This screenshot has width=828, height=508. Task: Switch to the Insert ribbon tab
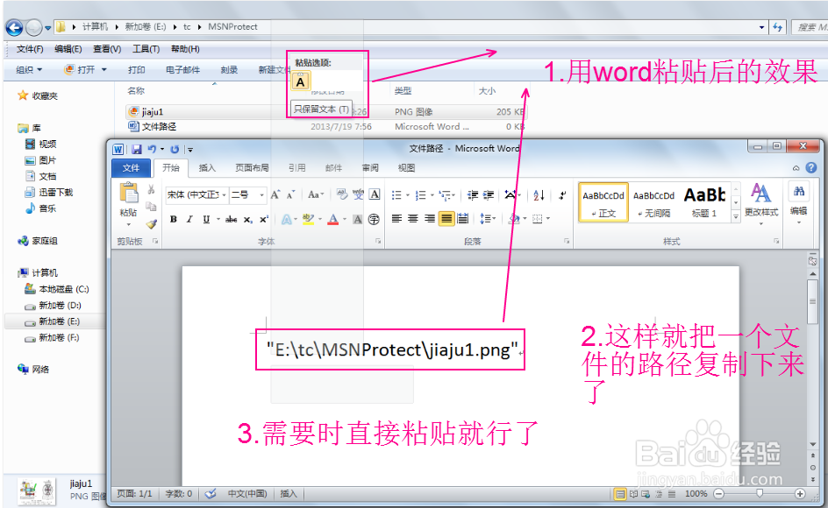(x=207, y=168)
